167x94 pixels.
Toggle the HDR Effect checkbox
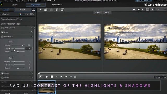point(2,37)
